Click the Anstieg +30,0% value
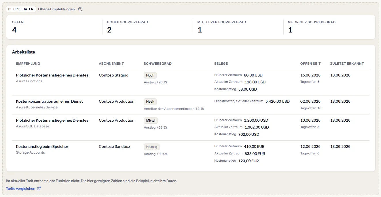This screenshot has width=381, height=197. pyautogui.click(x=156, y=154)
